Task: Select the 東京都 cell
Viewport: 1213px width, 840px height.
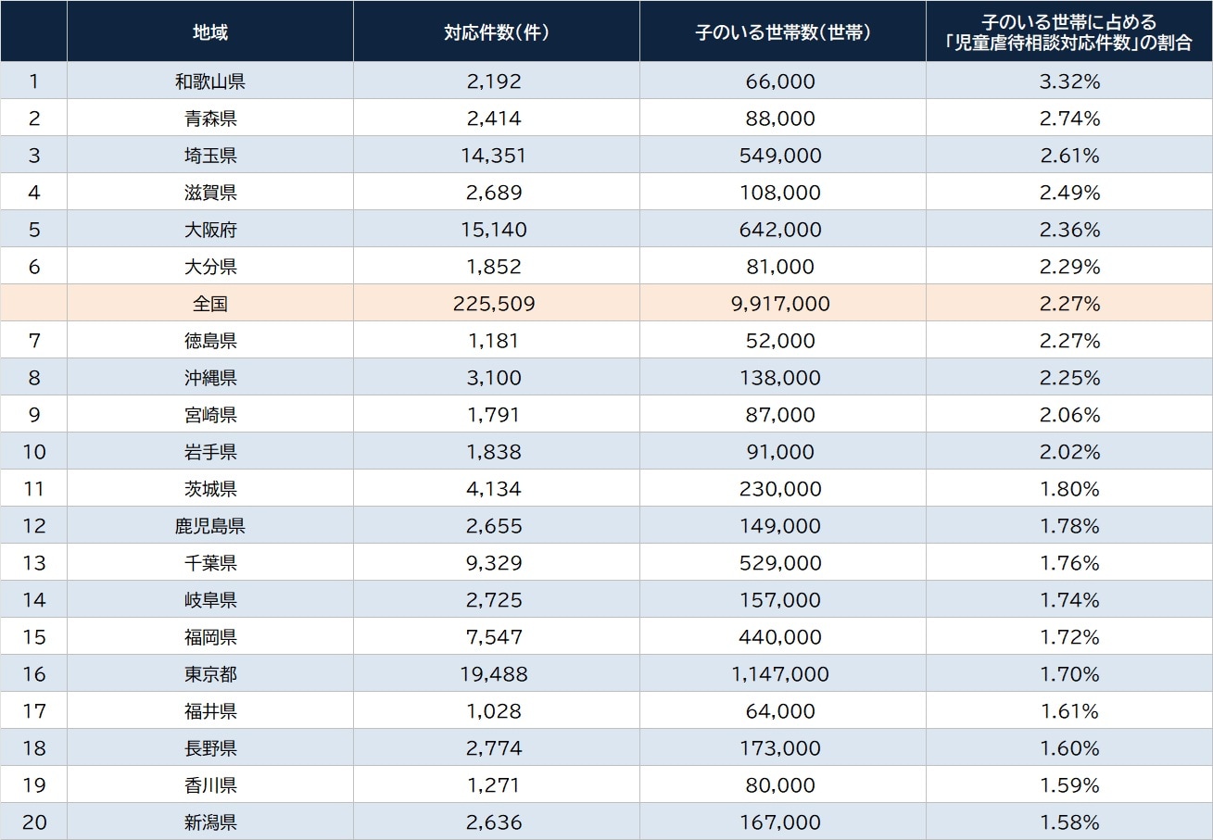Action: tap(210, 674)
